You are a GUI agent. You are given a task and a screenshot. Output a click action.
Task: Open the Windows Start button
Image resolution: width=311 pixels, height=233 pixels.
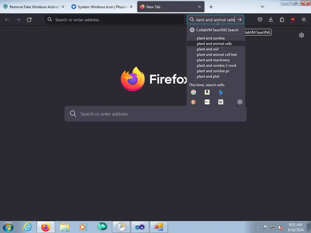coord(8,227)
